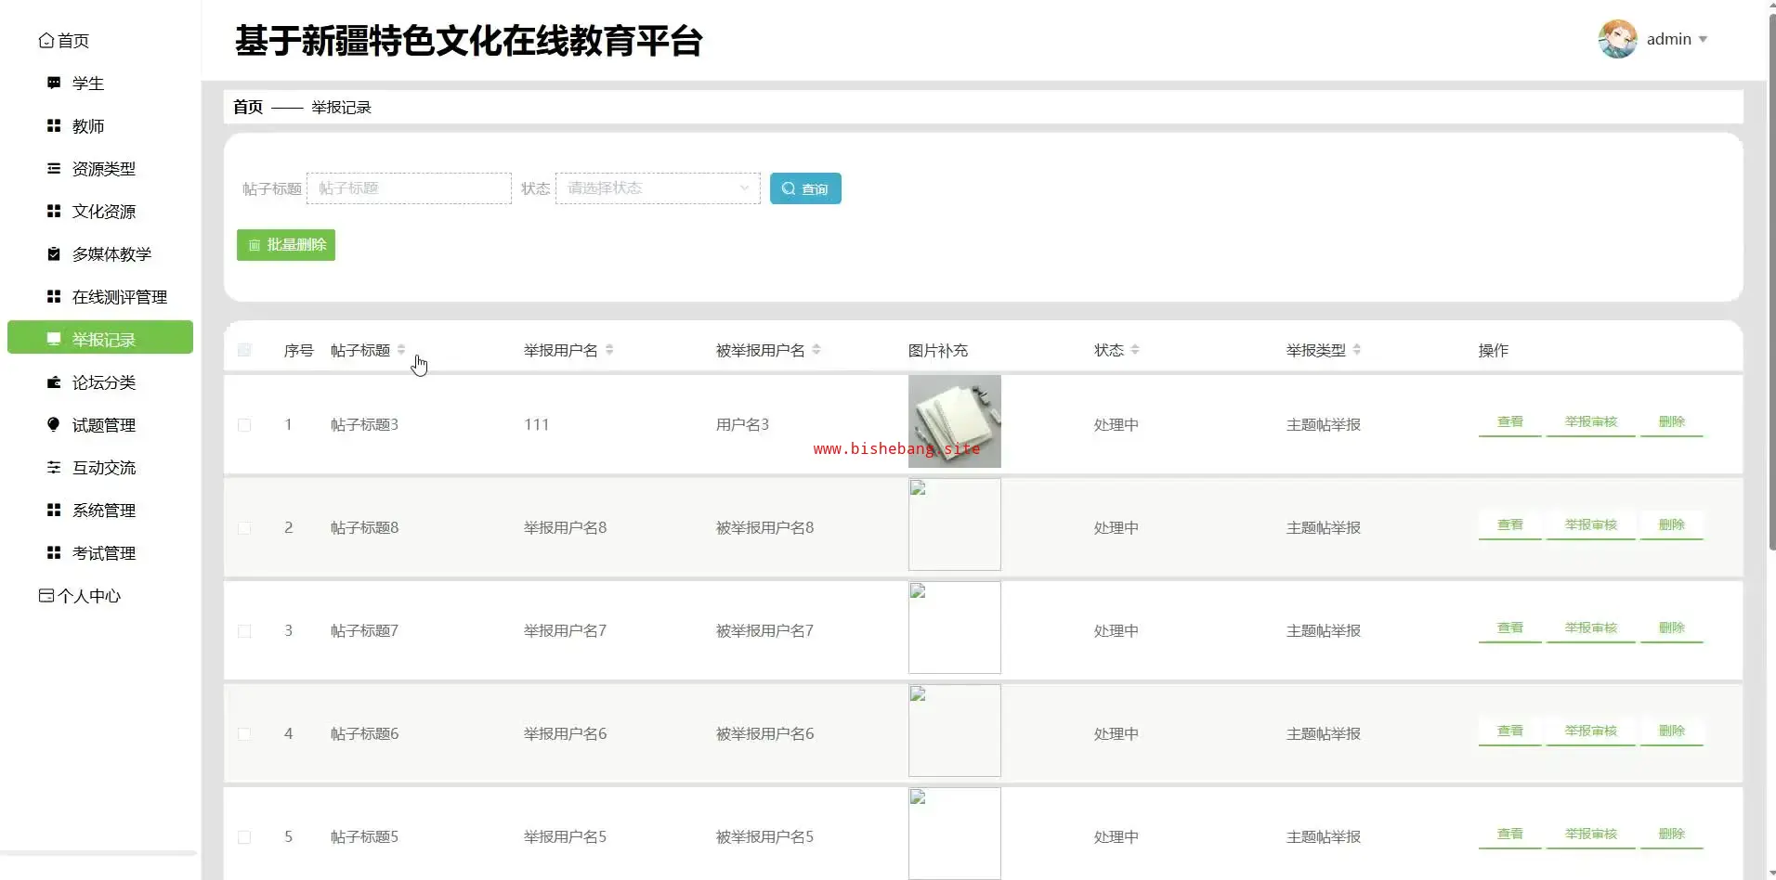Click 删除 for 帖子标题6 row
This screenshot has height=880, width=1776.
[1672, 731]
